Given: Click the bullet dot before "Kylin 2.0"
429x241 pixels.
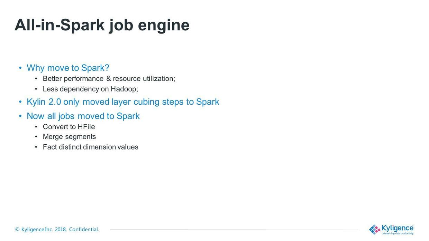Looking at the screenshot, I should [x=20, y=102].
